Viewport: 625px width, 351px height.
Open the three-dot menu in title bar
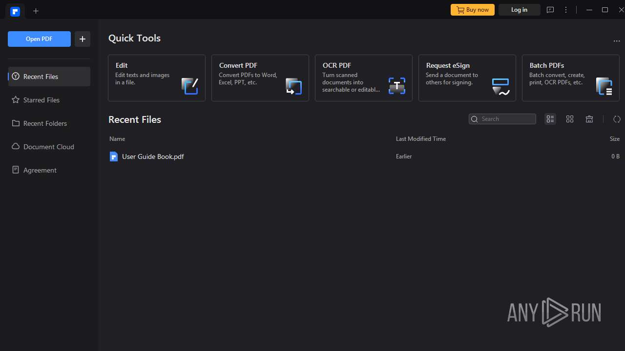point(566,10)
